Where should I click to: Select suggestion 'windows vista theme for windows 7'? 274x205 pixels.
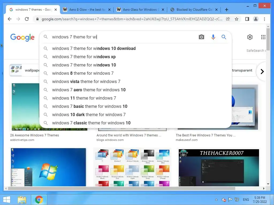pos(135,82)
